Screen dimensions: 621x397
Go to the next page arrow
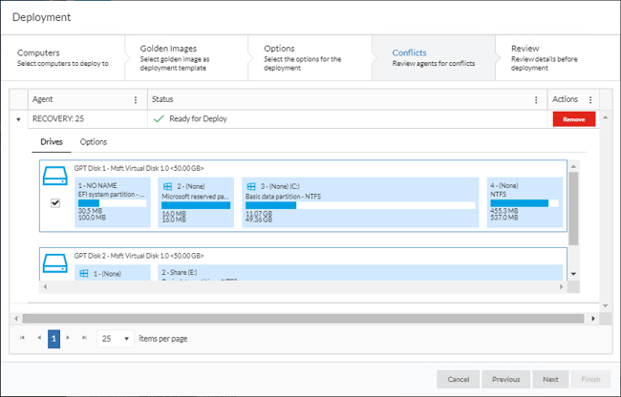point(69,339)
